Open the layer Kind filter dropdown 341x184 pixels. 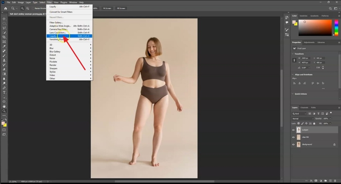click(299, 114)
